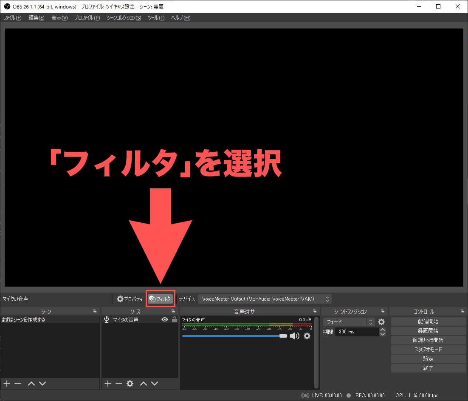Click the REC status indicator dot
The image size is (468, 401).
(x=348, y=395)
